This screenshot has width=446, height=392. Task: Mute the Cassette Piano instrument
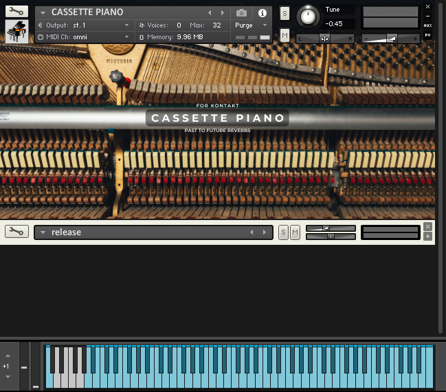point(285,36)
